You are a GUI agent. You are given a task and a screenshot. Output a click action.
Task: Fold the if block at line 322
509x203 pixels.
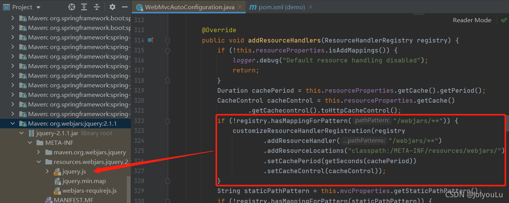168,121
